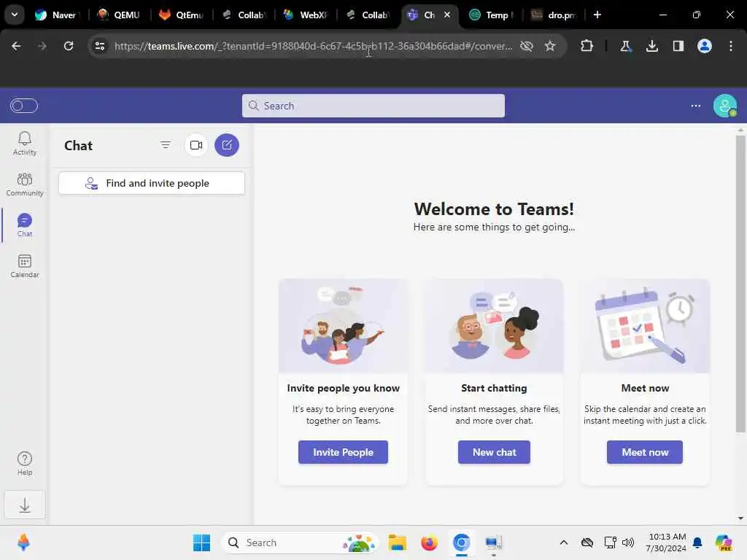Screen dimensions: 747x560
Task: Toggle the switch on the Teams header
Action: click(x=24, y=106)
